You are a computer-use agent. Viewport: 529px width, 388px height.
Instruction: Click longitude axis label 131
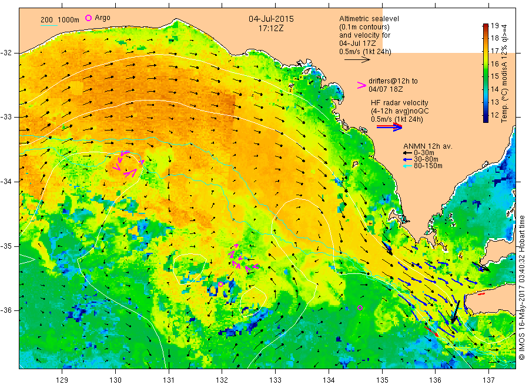pyautogui.click(x=169, y=380)
